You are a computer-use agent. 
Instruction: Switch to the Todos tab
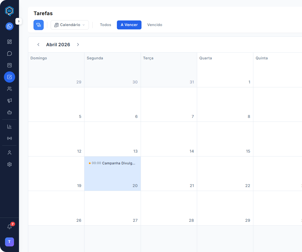[105, 25]
